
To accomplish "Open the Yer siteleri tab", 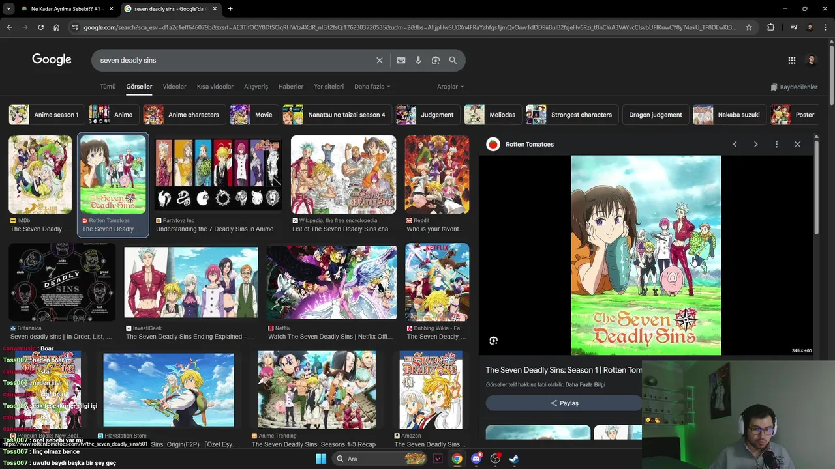I will (329, 87).
